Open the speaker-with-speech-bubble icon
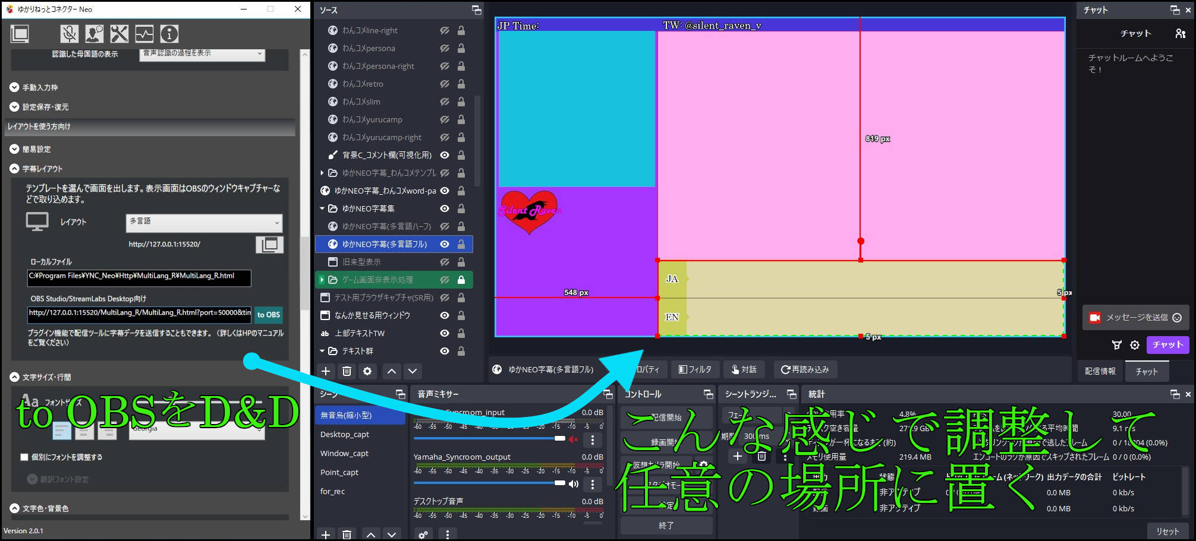 pos(94,34)
